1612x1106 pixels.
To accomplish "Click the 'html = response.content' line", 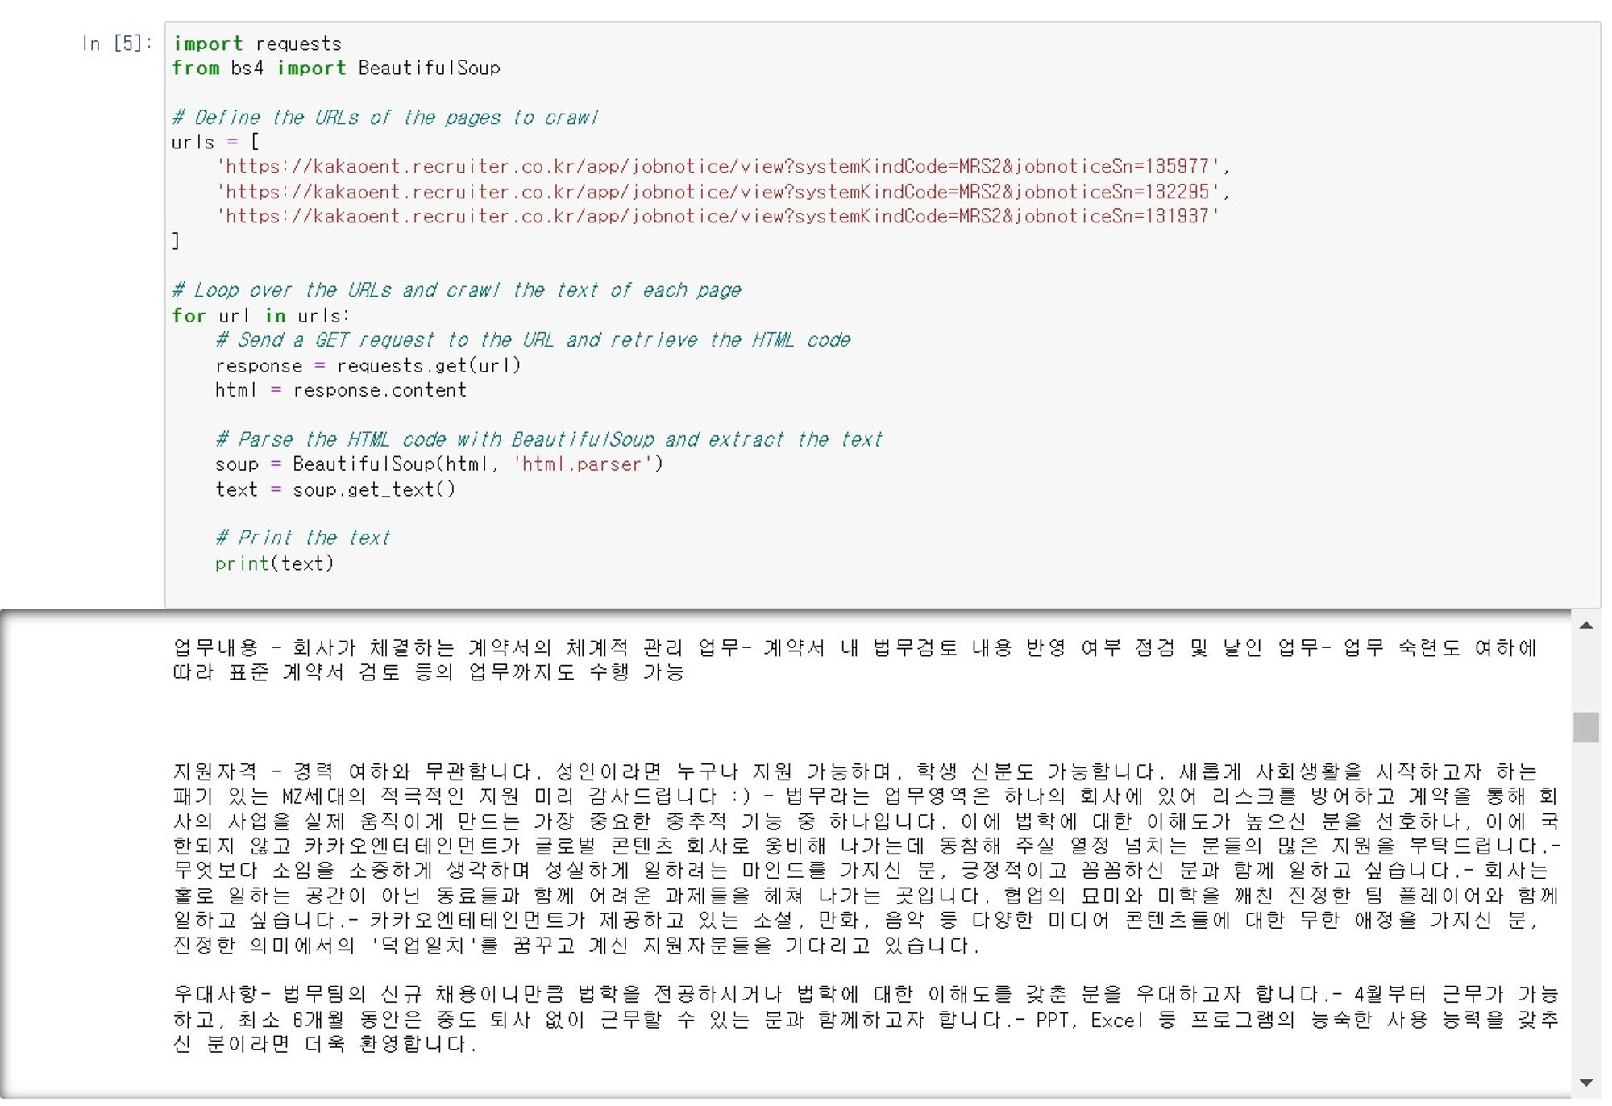I will pos(340,391).
